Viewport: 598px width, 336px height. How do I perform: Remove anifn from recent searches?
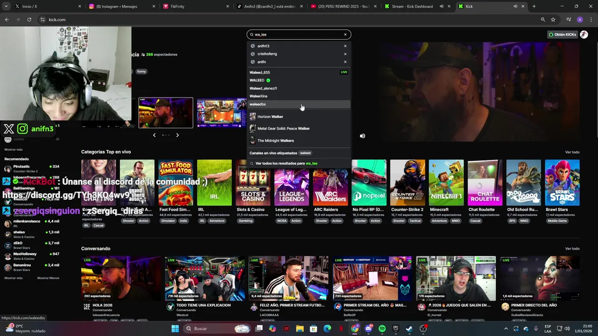[x=345, y=62]
